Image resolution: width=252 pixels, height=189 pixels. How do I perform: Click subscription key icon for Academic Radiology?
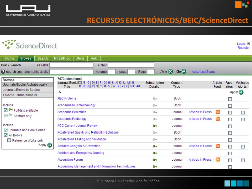point(155,119)
